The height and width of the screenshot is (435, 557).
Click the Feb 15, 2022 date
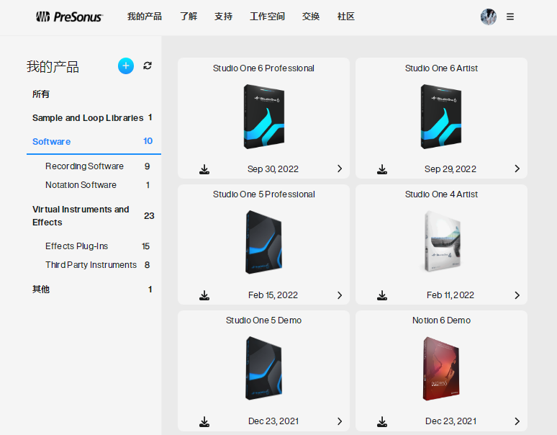tap(273, 295)
